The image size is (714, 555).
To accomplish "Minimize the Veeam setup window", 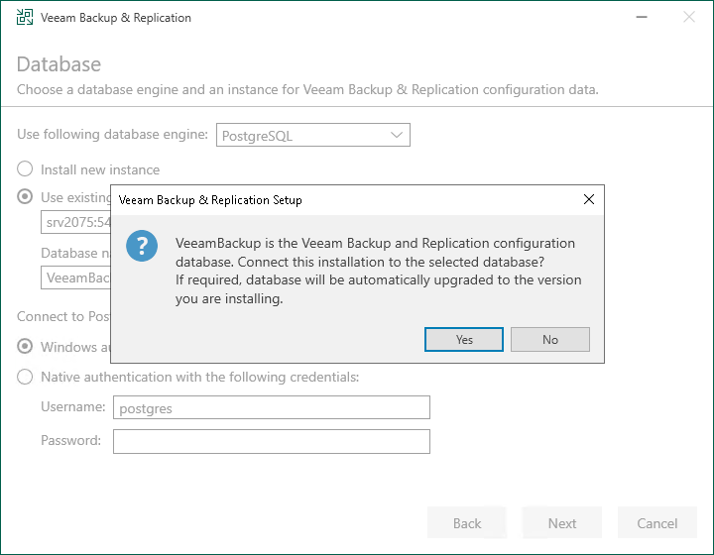I will tap(642, 17).
